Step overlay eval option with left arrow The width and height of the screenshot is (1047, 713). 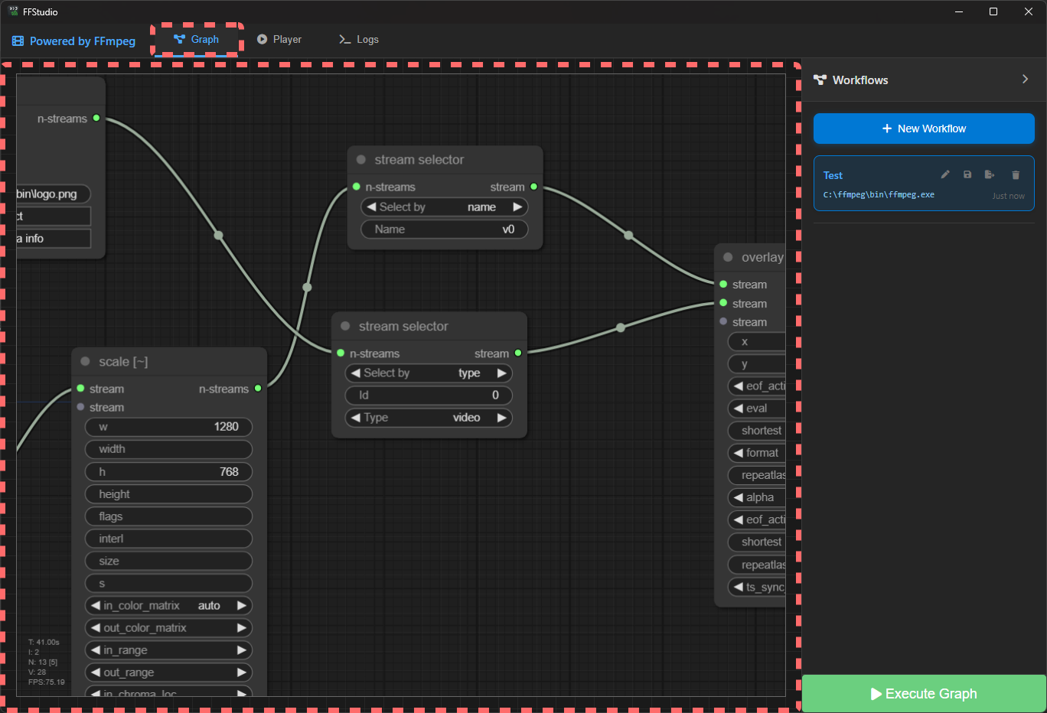(738, 408)
